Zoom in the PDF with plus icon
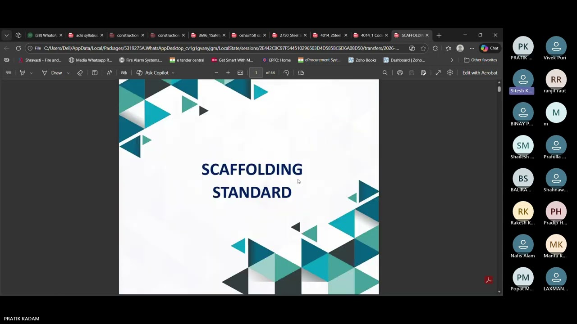577x324 pixels. pos(228,72)
